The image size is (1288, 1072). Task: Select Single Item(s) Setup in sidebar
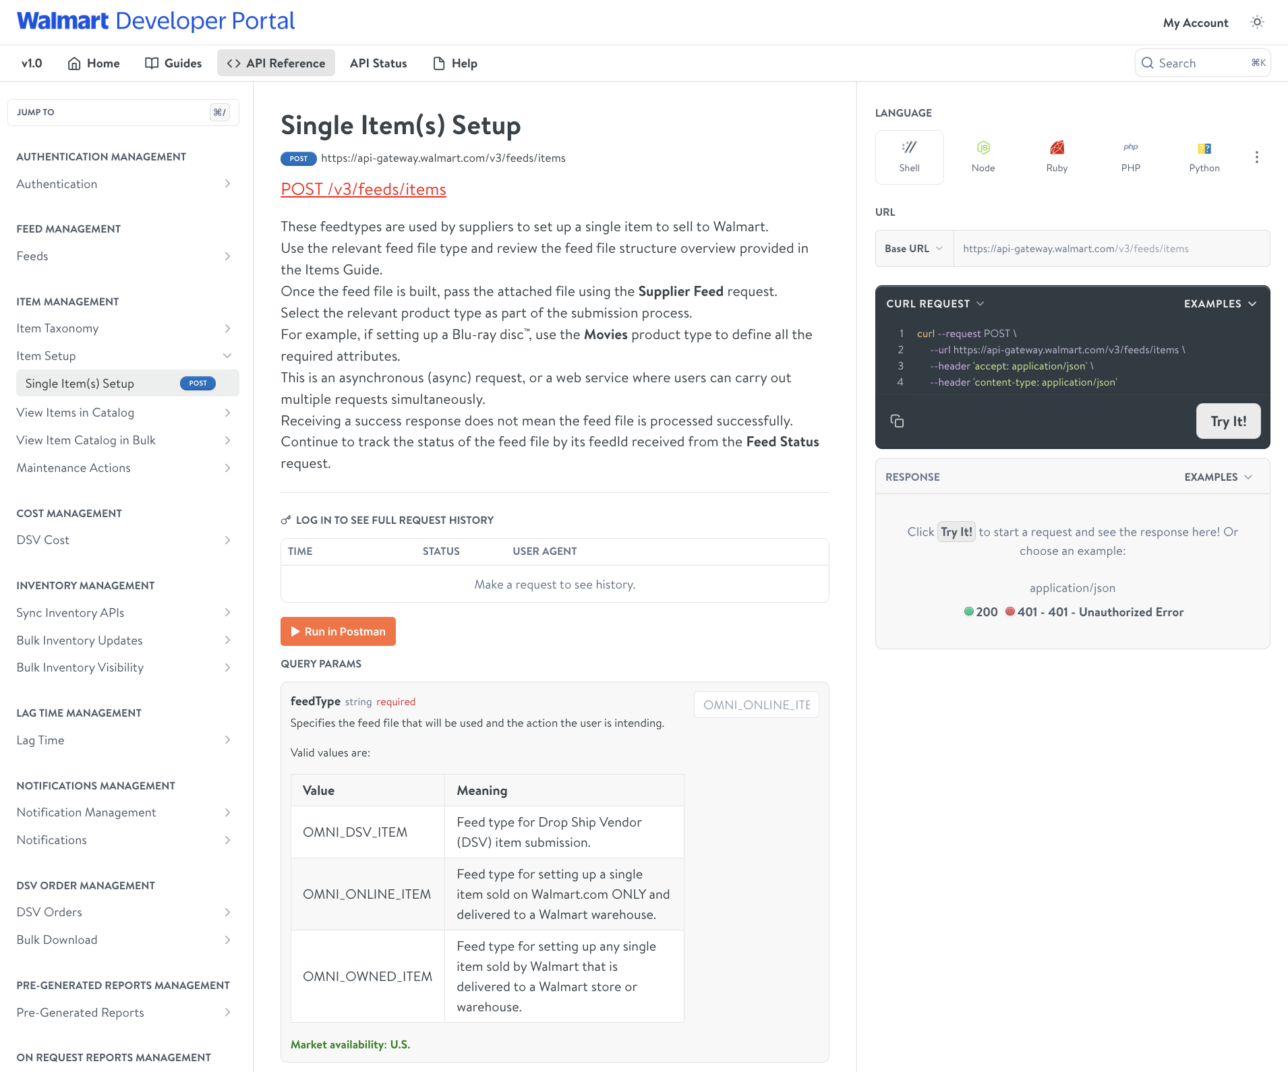pos(127,384)
